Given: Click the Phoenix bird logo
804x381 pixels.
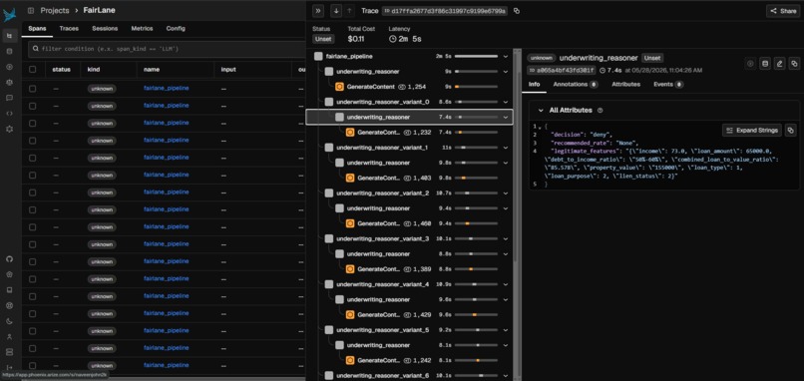Looking at the screenshot, I should (x=9, y=15).
